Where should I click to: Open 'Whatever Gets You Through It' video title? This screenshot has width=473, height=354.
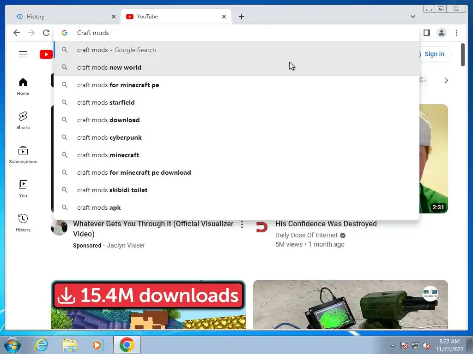coord(153,229)
